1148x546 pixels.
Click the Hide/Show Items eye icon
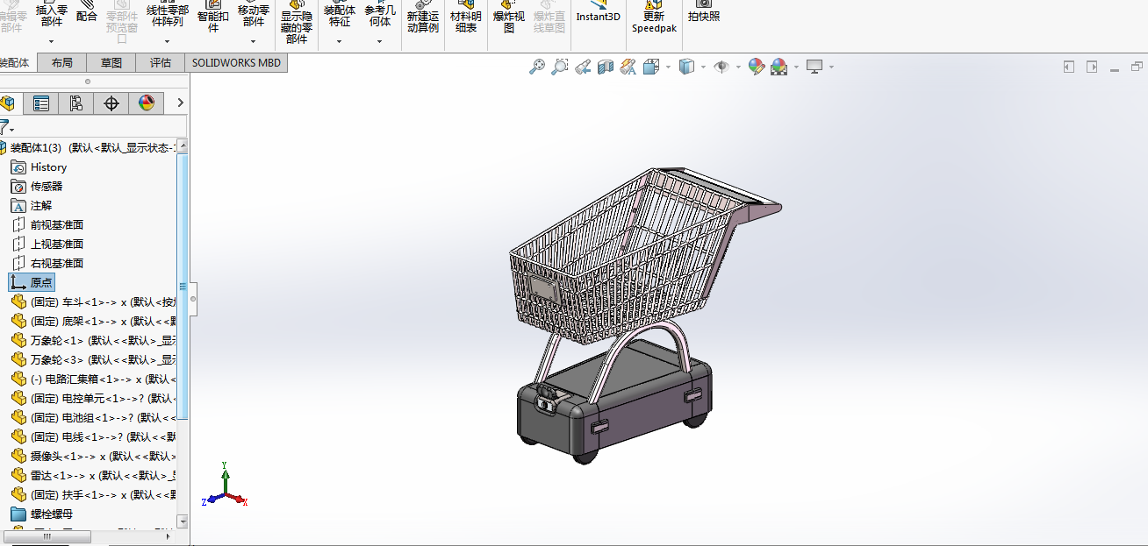pos(721,67)
